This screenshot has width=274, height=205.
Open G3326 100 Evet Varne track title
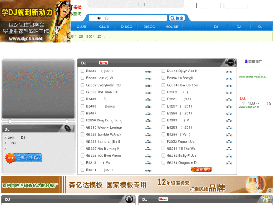103,156
